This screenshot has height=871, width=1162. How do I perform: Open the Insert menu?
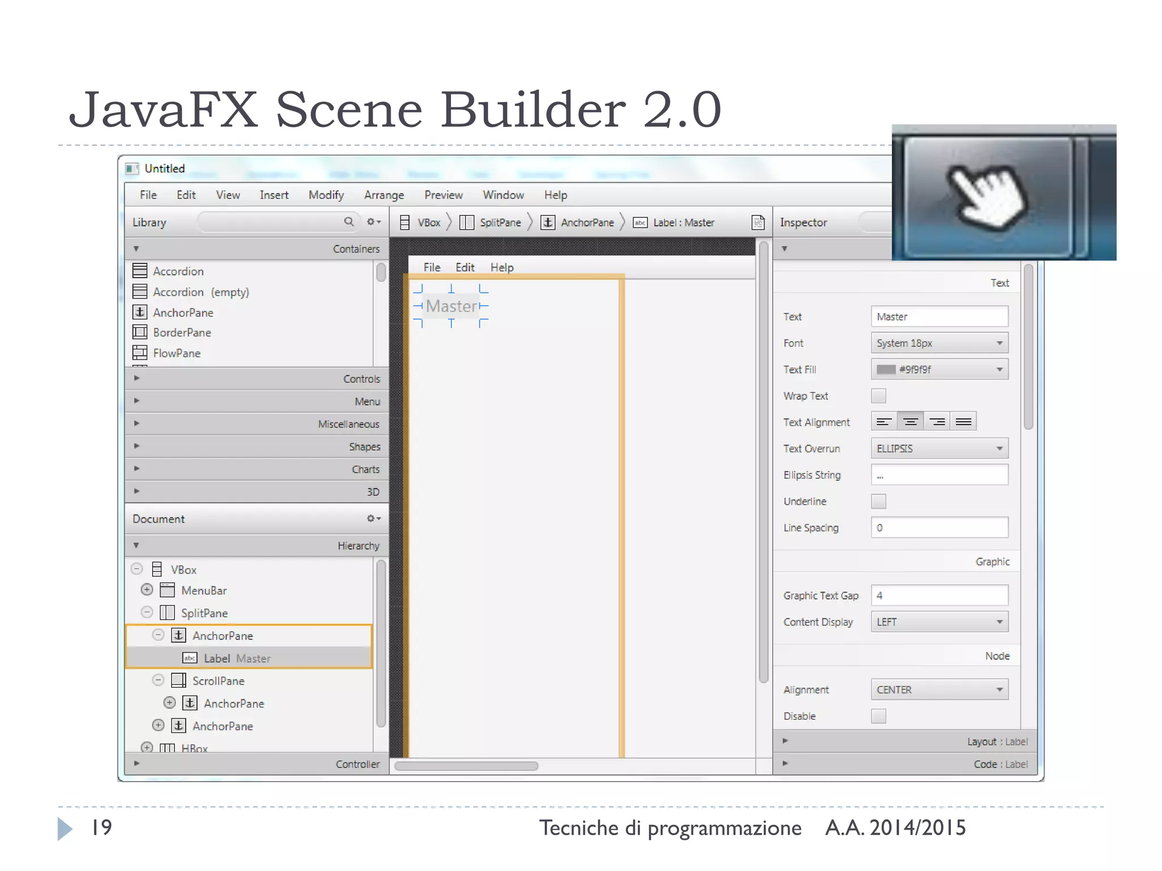(x=274, y=195)
